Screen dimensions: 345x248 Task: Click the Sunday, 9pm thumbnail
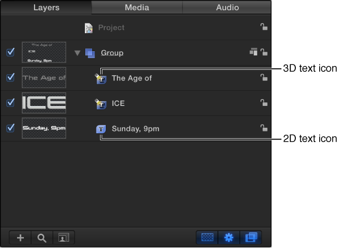coord(44,128)
